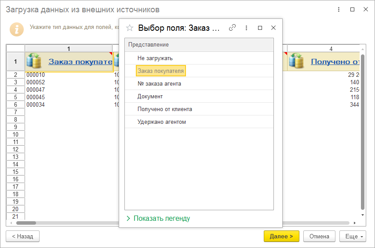
Task: Choose "№ заказа агента" from list
Action: pyautogui.click(x=159, y=83)
